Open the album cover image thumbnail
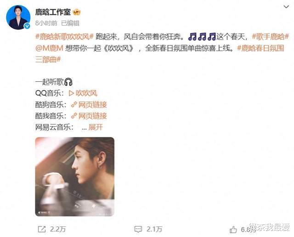 (75, 177)
